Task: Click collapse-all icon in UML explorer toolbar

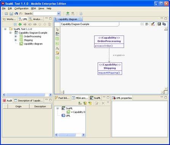Action: tap(15, 24)
